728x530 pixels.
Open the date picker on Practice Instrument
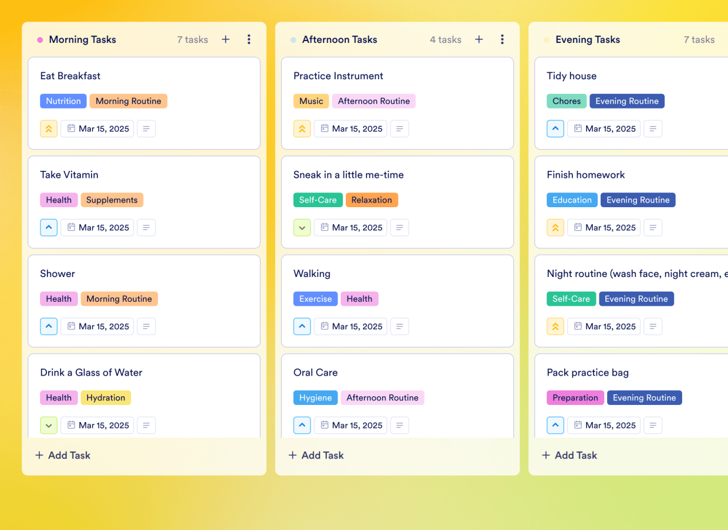coord(350,129)
